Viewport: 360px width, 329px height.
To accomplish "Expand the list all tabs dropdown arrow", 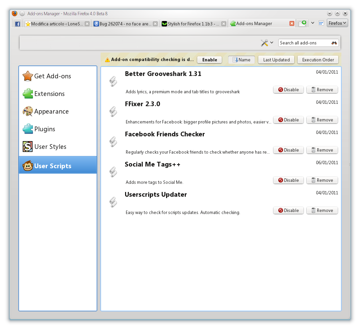I will pos(313,23).
